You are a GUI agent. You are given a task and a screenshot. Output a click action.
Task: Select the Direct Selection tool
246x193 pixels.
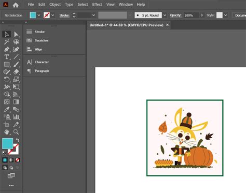(16, 34)
